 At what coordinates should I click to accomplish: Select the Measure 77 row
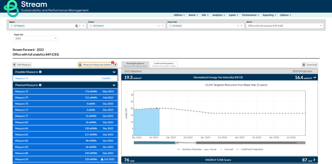(x=65, y=116)
